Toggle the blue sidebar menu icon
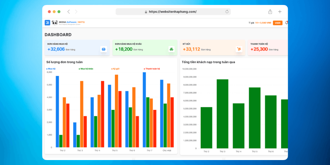 [47, 23]
